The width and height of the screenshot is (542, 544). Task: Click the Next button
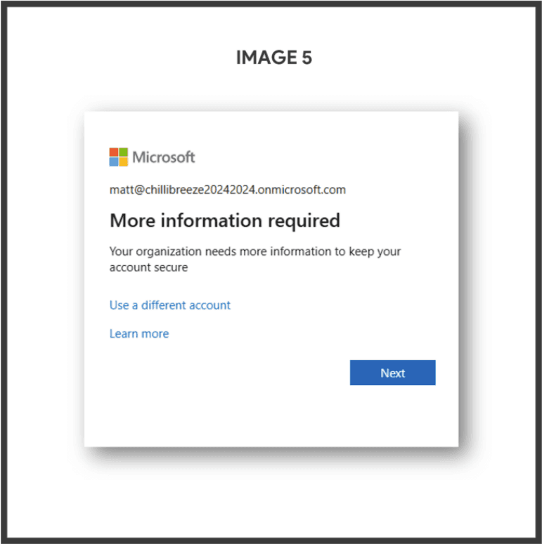(392, 373)
